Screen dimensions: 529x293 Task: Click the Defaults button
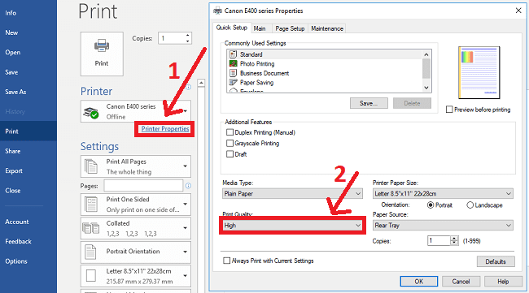[x=496, y=261]
